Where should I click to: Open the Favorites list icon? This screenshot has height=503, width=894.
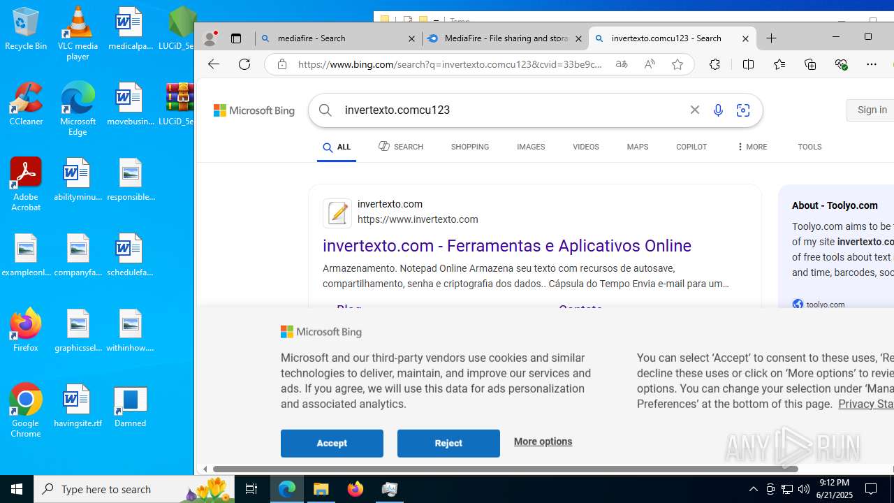pos(779,64)
